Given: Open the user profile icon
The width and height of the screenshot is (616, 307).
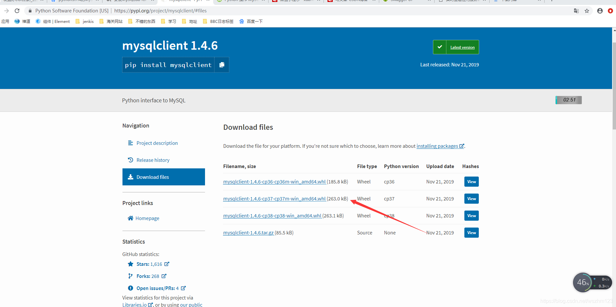Looking at the screenshot, I should 600,11.
